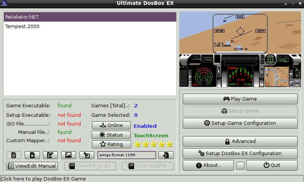Viewport: 304px width, 182px height.
Task: Select Tempest.2000 in the game list
Action: point(90,27)
